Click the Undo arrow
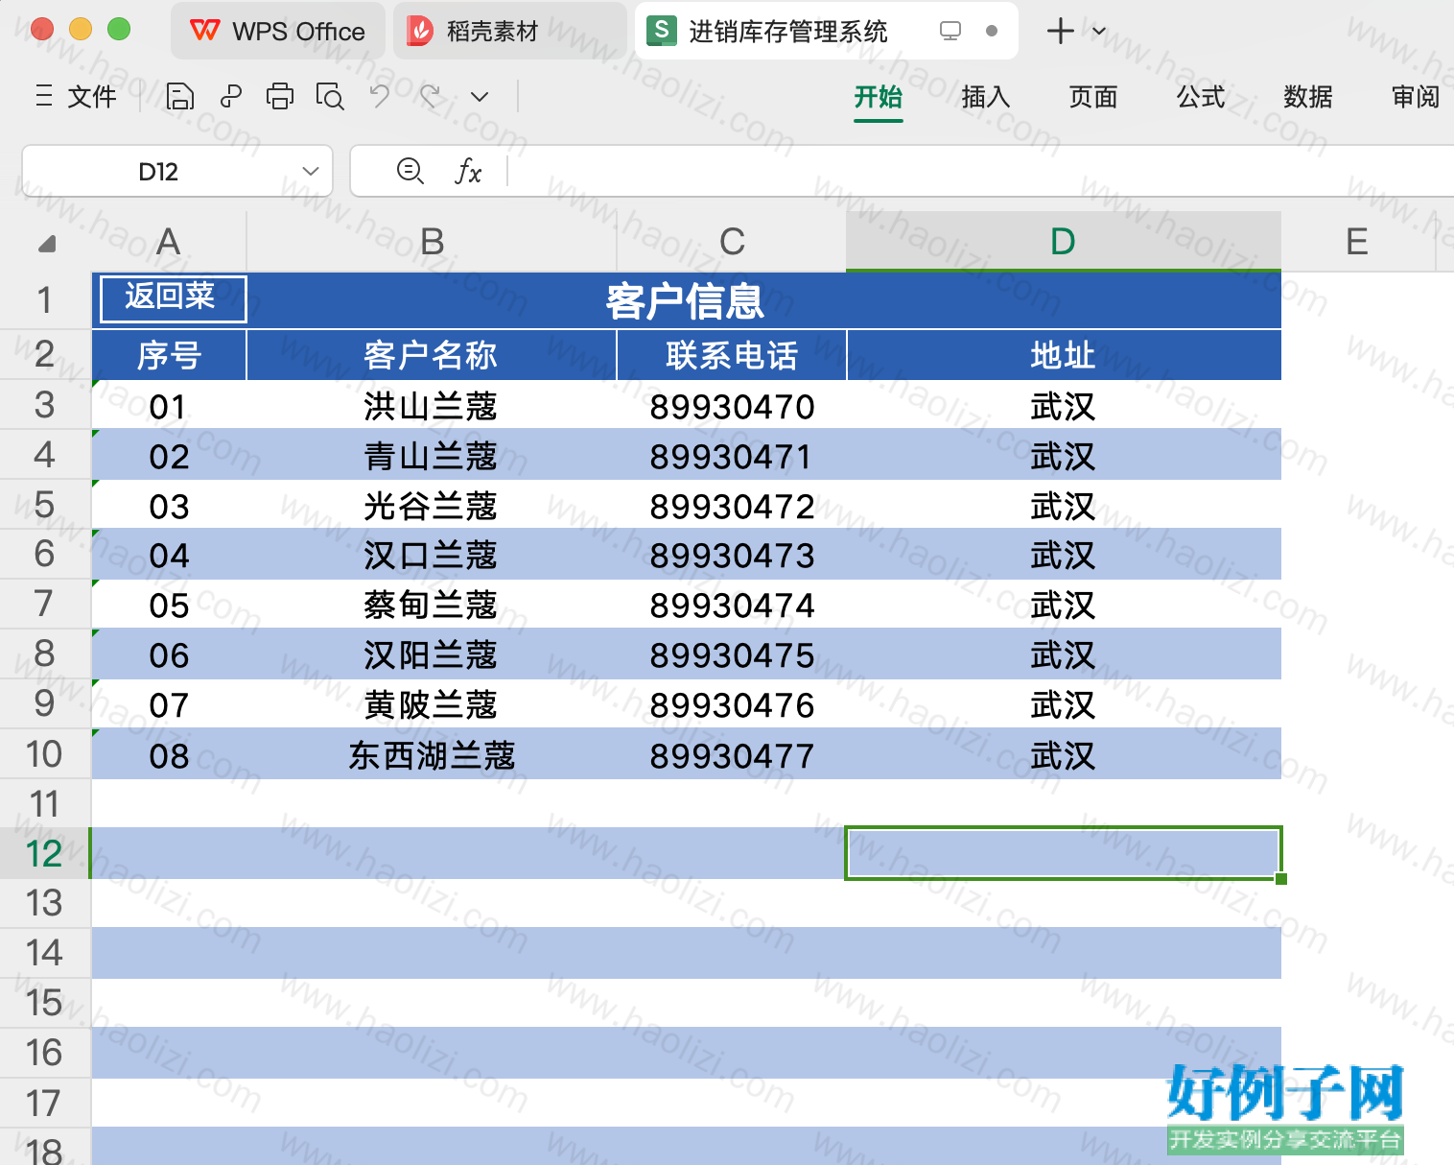The height and width of the screenshot is (1165, 1454). (x=380, y=96)
